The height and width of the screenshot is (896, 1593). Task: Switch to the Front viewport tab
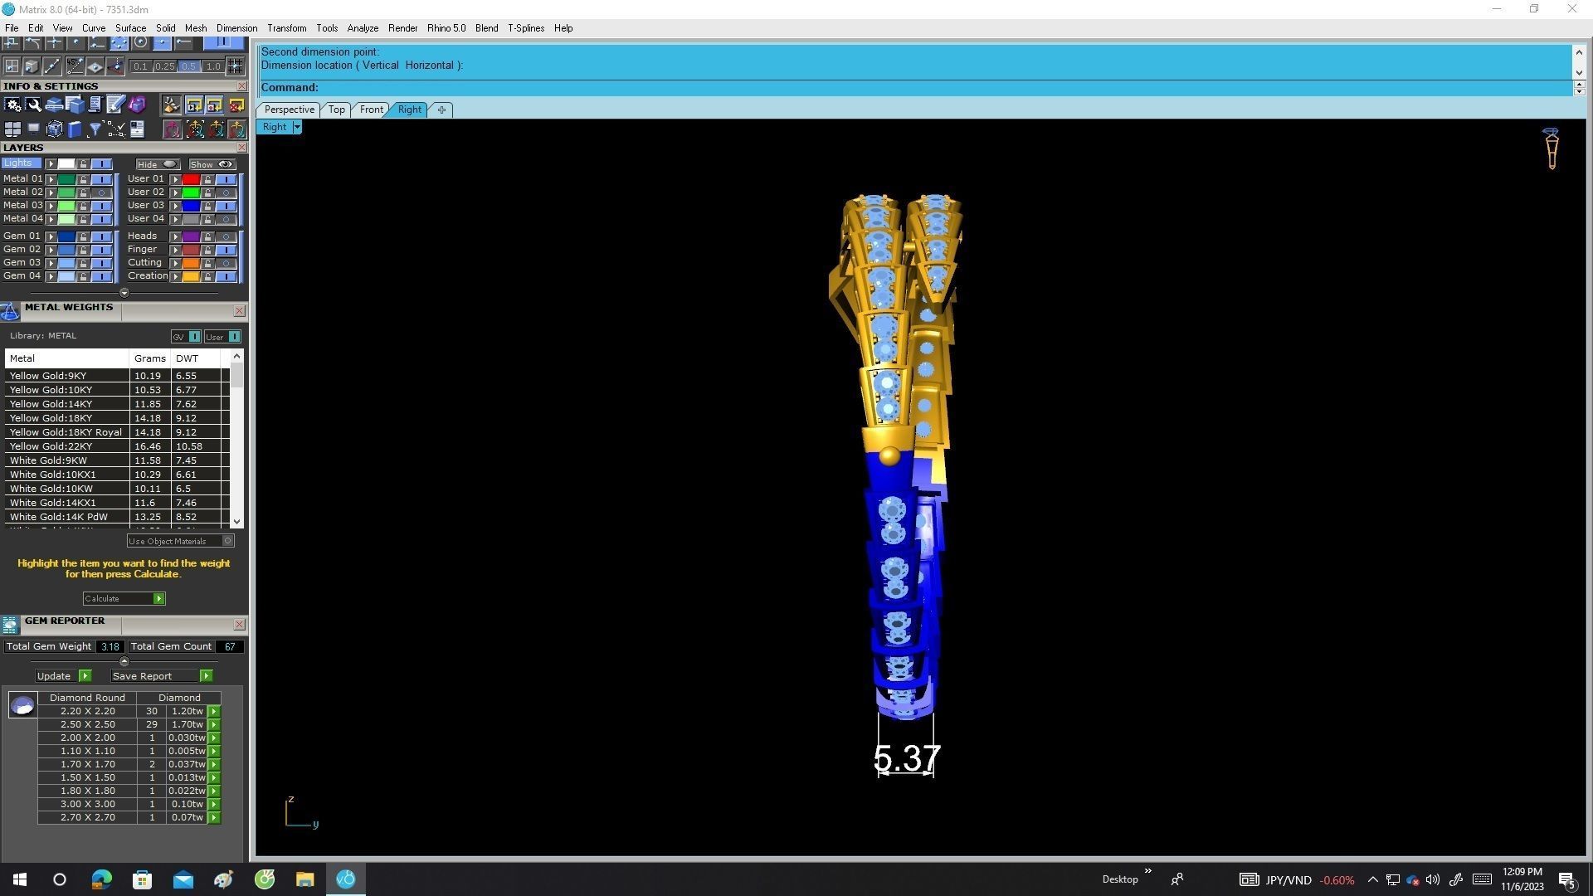tap(371, 110)
